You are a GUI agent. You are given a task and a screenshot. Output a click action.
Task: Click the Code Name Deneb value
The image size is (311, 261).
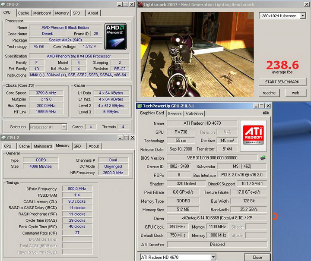[48, 34]
